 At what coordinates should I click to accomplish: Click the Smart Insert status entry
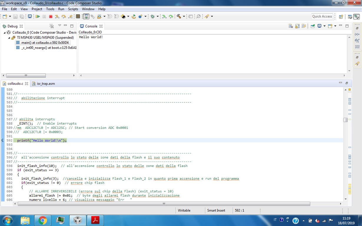[216, 210]
